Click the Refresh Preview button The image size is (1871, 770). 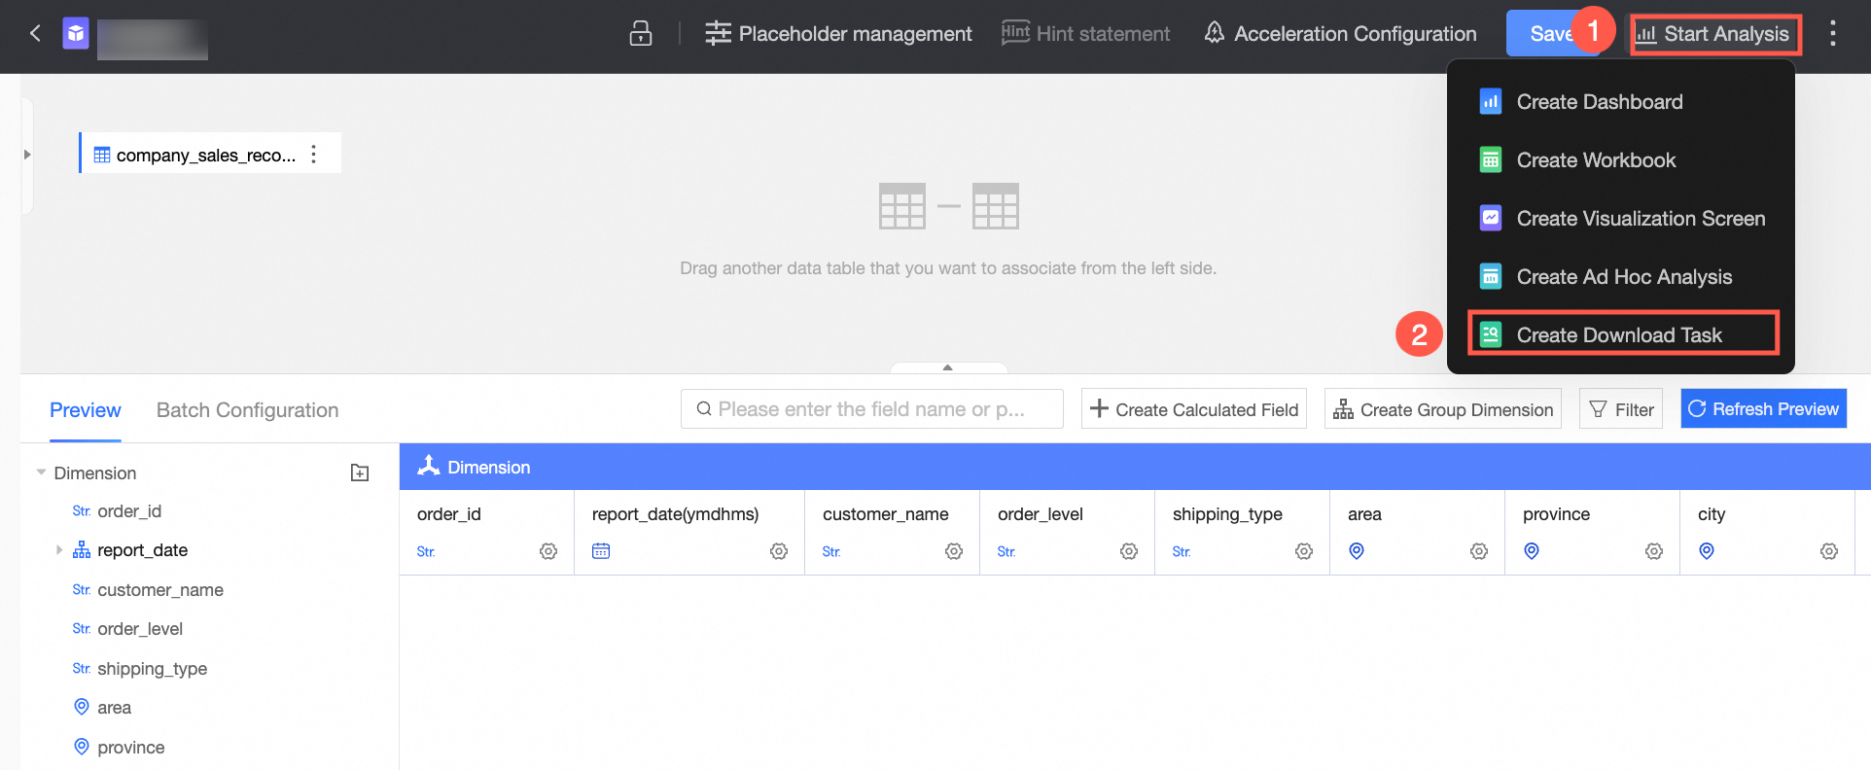1764,409
